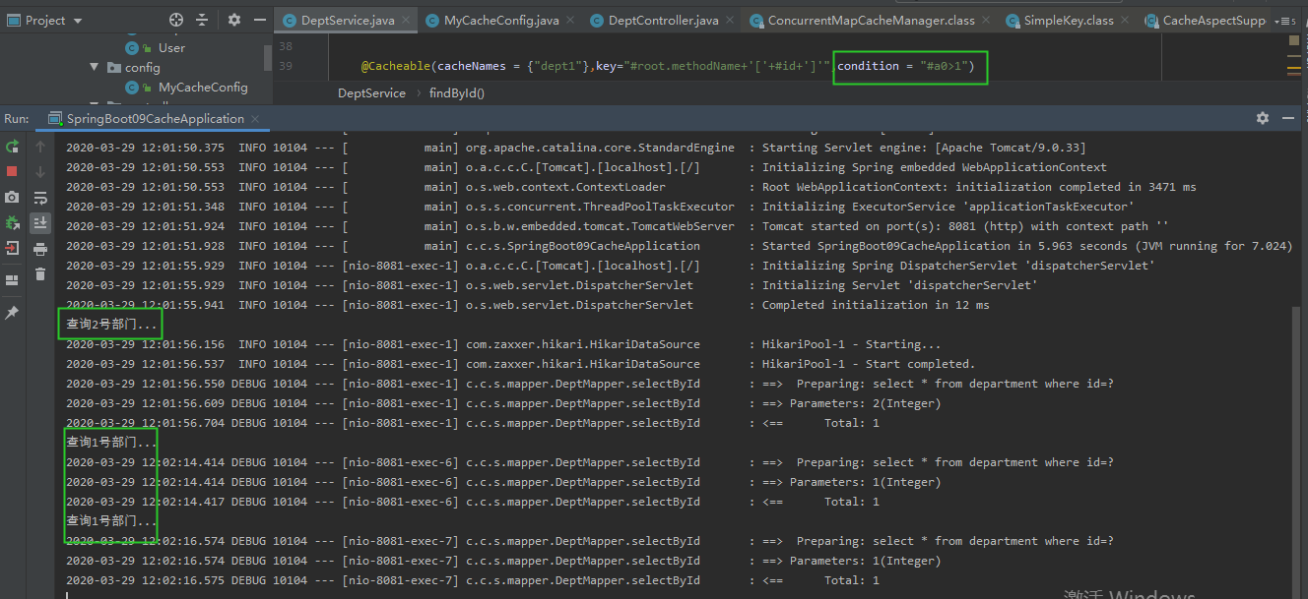Viewport: 1308px width, 599px height.
Task: Open ConcurrentMapCacheManager.class tab
Action: (871, 20)
